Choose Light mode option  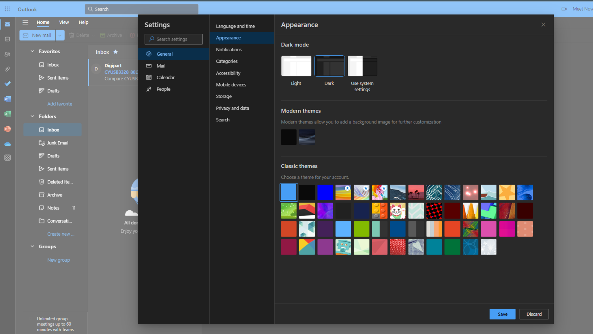pos(296,66)
